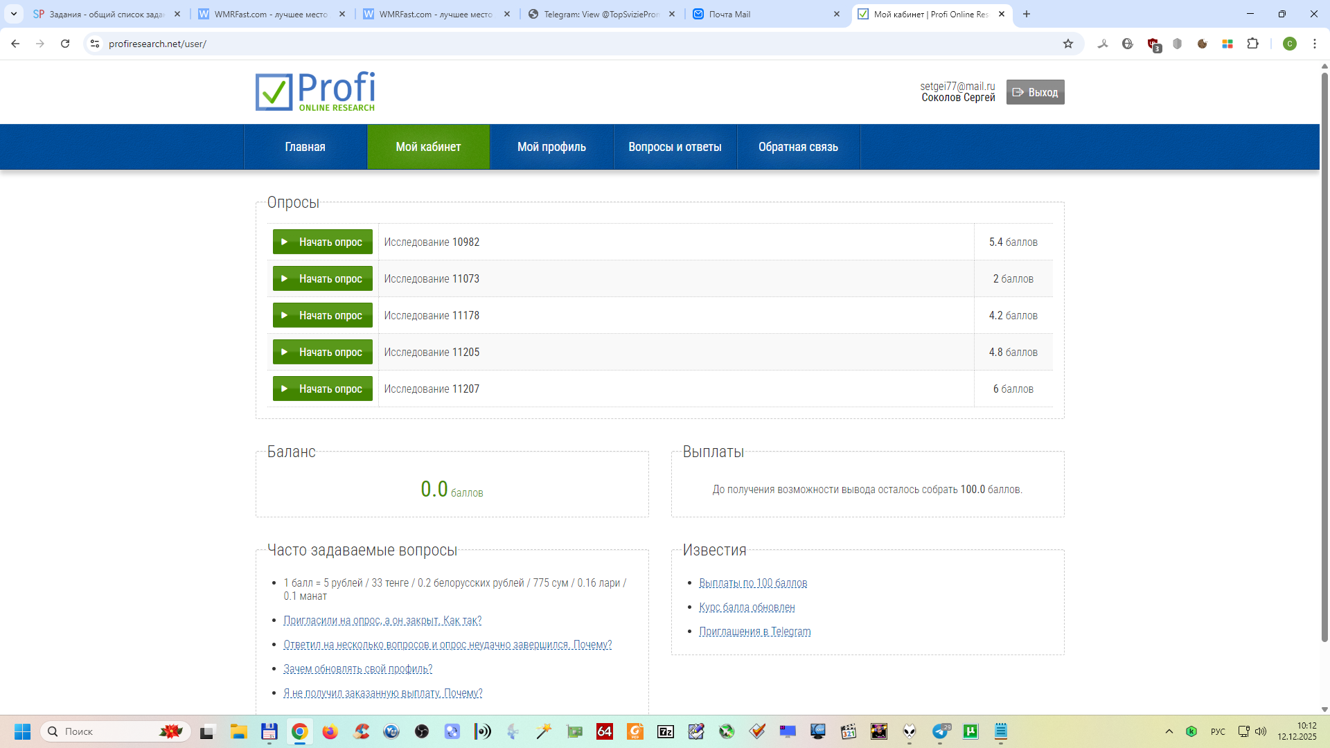Click the page vertical scrollbar

click(1324, 346)
